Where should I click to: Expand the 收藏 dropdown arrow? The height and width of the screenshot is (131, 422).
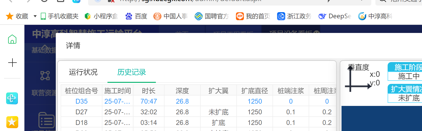pos(35,16)
